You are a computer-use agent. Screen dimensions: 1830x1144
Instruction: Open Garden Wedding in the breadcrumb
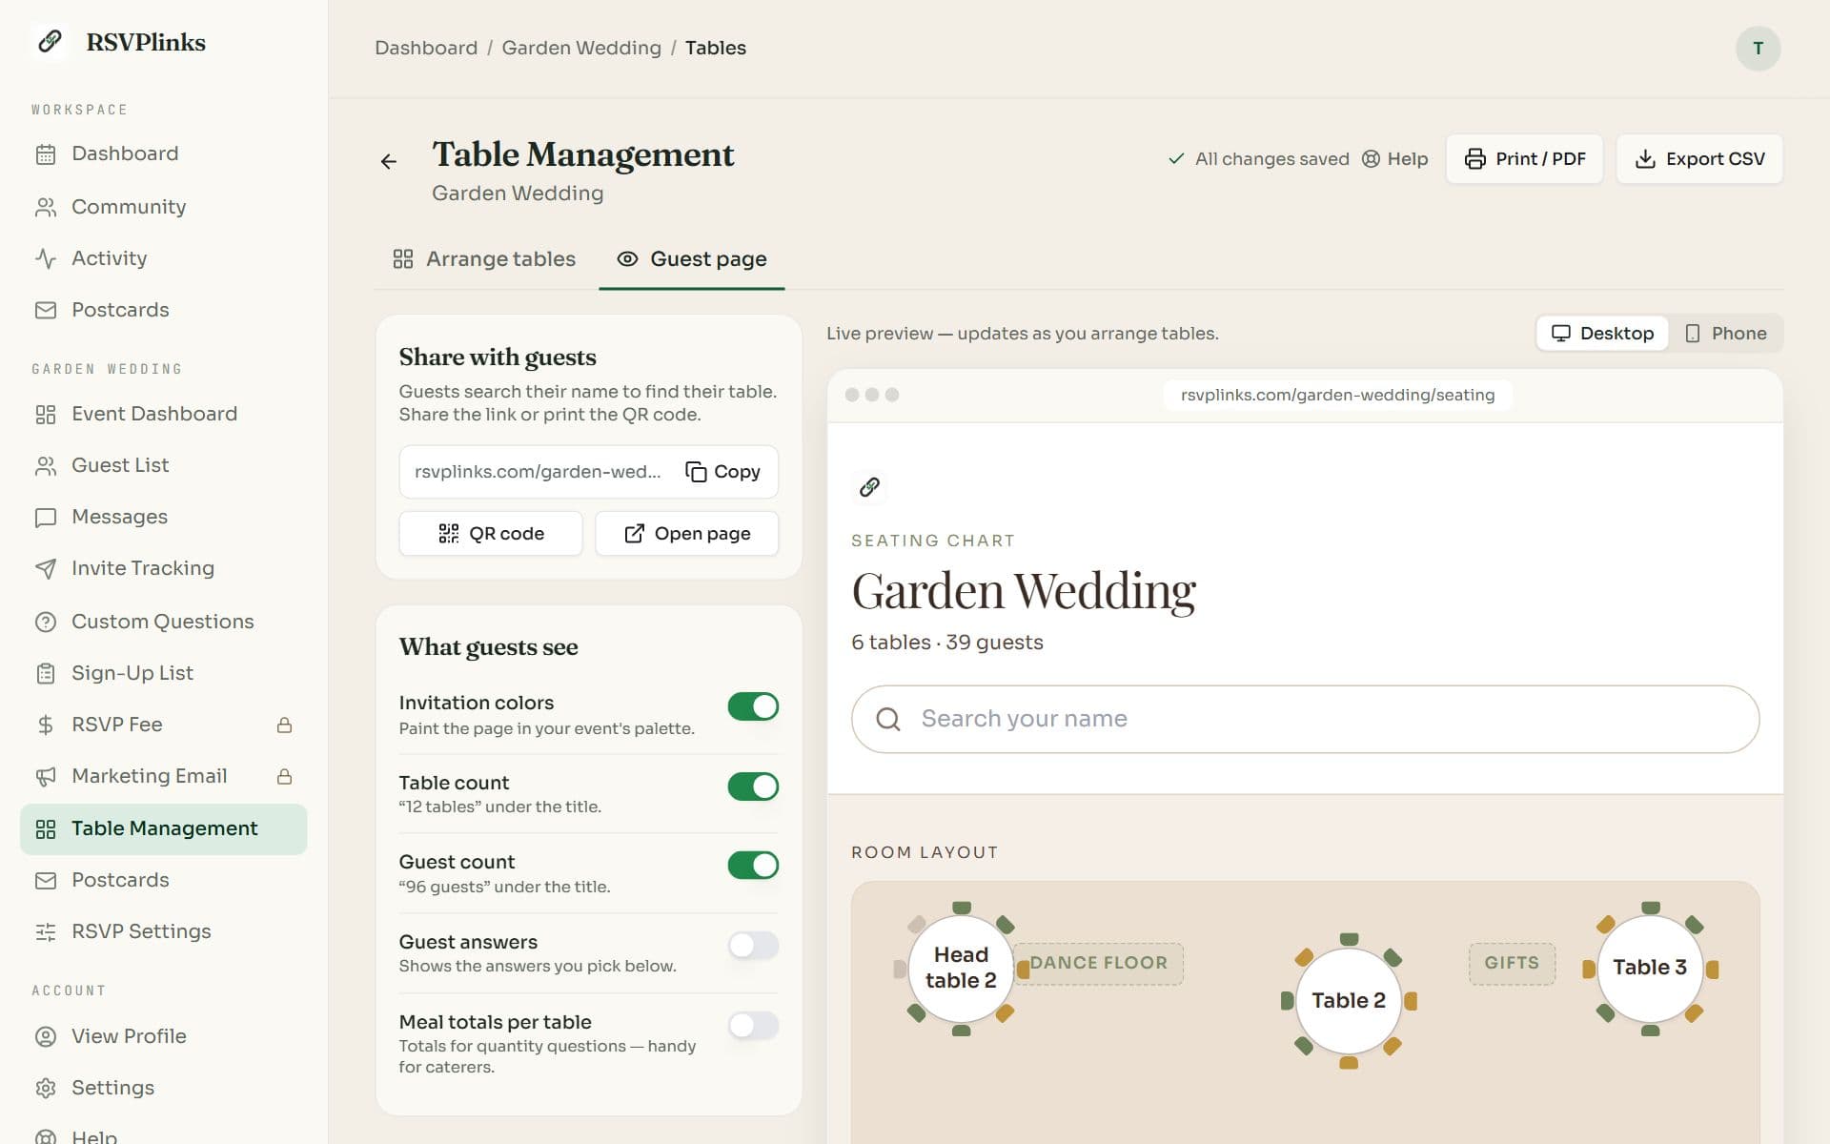[x=581, y=48]
